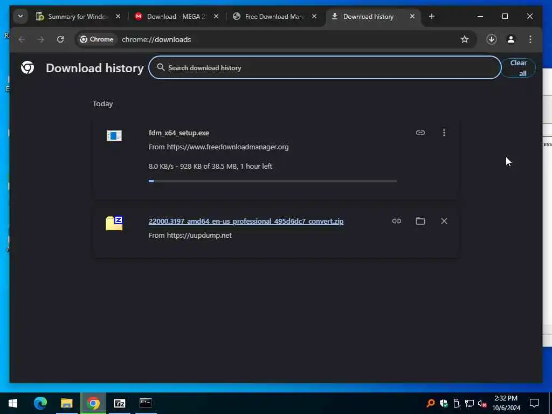Reload the downloads page
Viewport: 552px width, 414px height.
60,39
